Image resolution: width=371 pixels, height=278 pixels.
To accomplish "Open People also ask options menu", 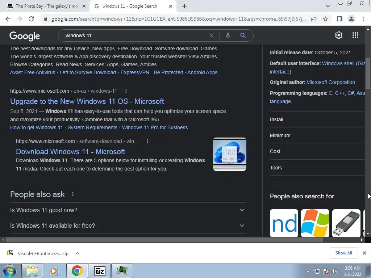I will tap(72, 194).
